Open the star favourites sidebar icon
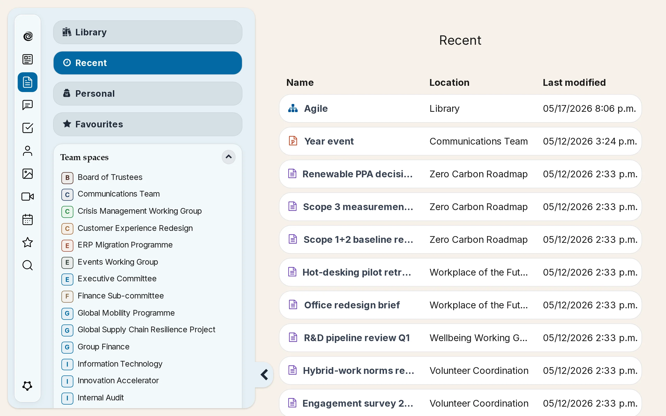 (x=28, y=242)
